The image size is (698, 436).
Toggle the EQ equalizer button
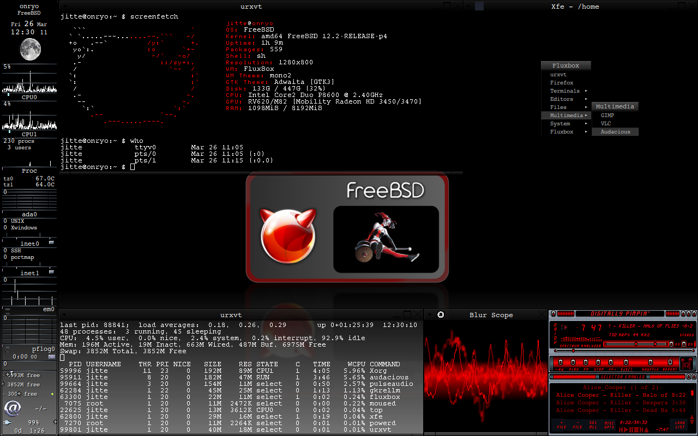[x=671, y=344]
